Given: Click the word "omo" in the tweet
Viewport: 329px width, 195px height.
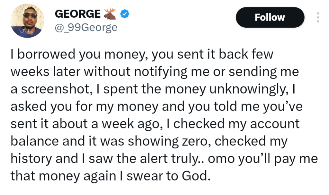Looking at the screenshot, I should 217,159.
